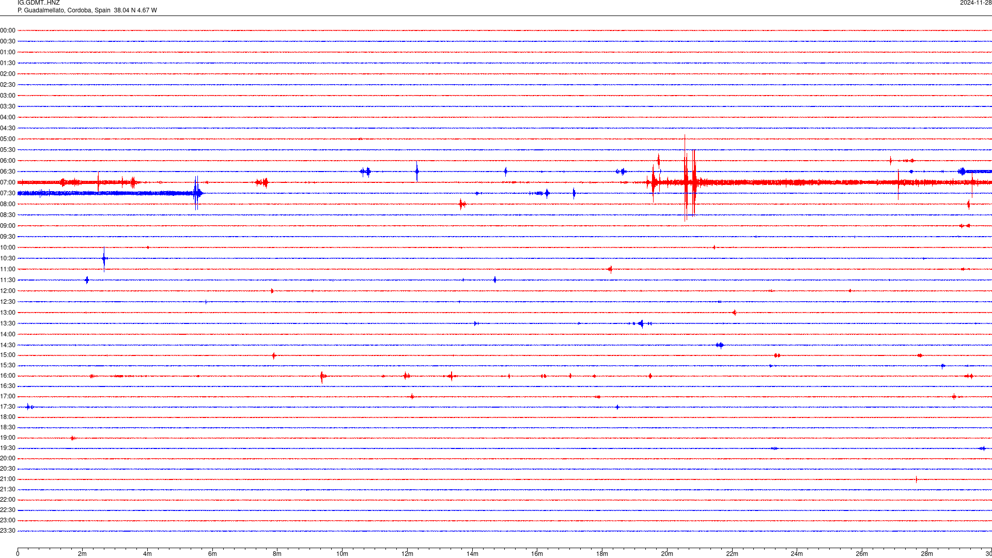Select the 02:00 time row label
The height and width of the screenshot is (558, 992).
8,74
